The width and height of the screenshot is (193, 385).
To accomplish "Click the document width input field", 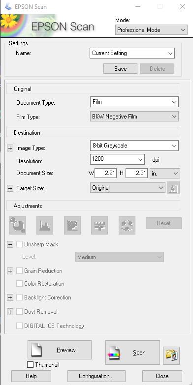I will (x=106, y=173).
